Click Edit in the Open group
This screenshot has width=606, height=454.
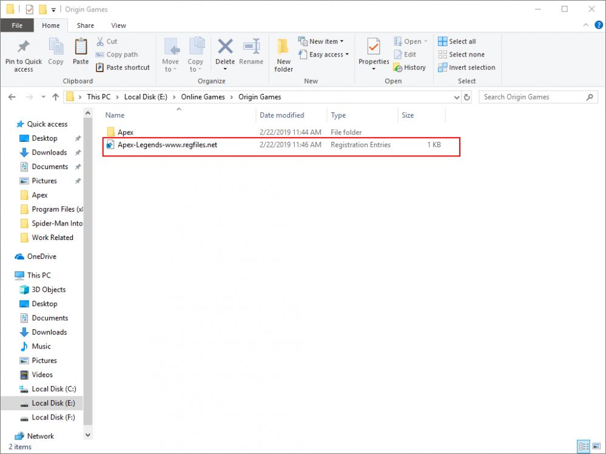405,55
